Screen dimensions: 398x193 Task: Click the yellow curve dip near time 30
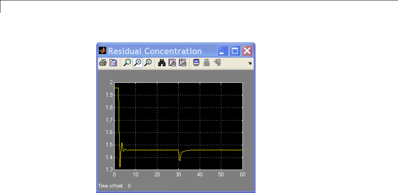pyautogui.click(x=180, y=160)
